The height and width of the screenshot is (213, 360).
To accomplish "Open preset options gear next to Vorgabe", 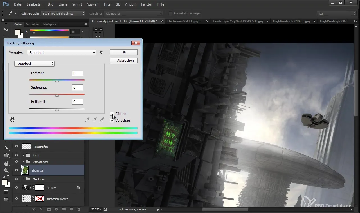I will coord(102,52).
